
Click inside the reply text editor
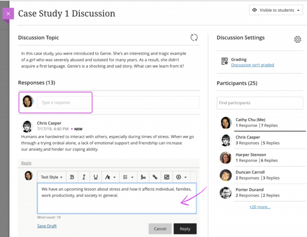[117, 198]
